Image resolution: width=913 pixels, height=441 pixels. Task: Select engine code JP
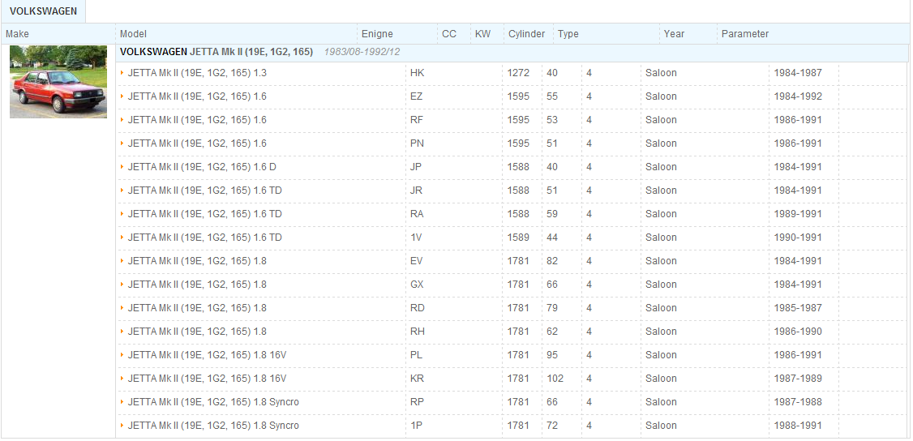(416, 167)
